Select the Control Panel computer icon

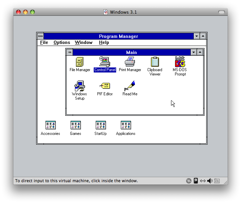coord(105,62)
